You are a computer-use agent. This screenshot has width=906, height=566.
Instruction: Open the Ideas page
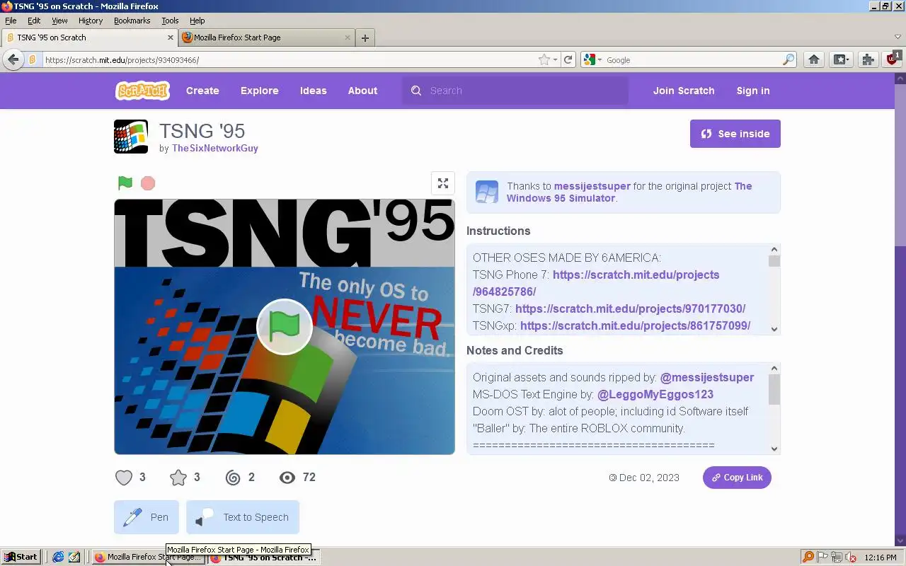click(313, 91)
